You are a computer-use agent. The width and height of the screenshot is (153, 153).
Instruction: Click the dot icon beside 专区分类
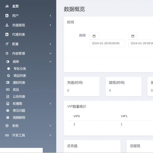pyautogui.click(x=9, y=69)
